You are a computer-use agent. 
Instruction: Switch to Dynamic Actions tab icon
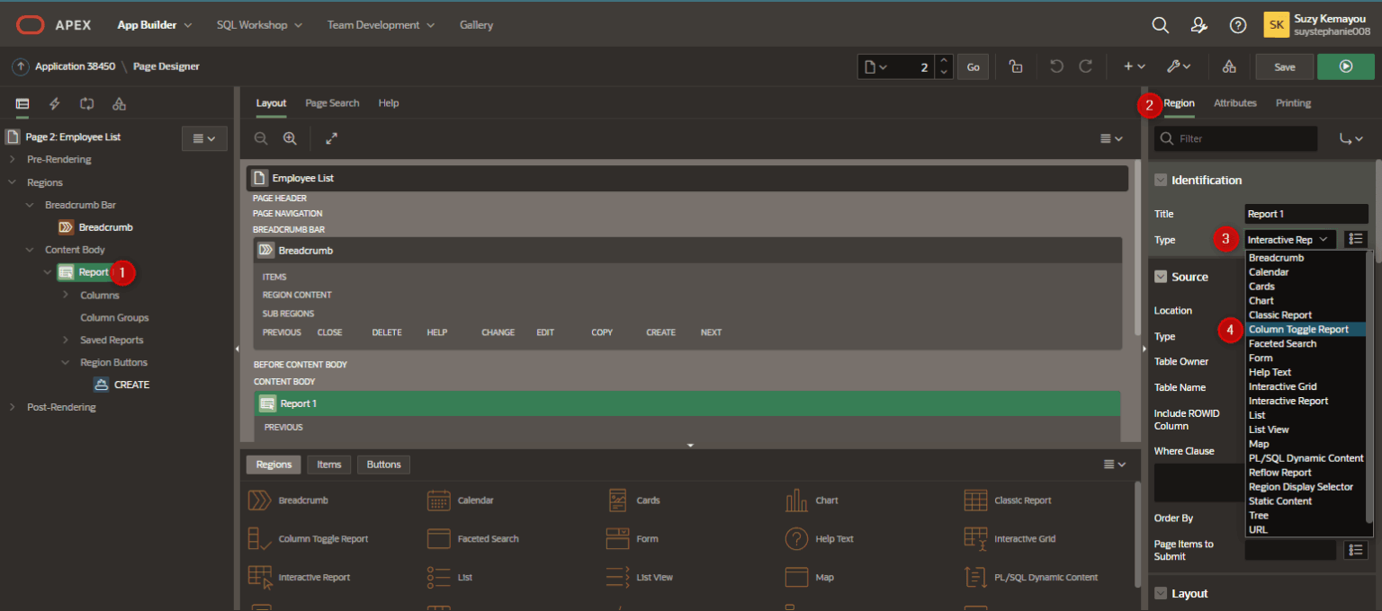55,103
